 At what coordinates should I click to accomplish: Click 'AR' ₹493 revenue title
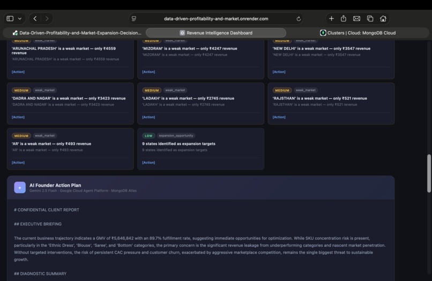(x=51, y=144)
